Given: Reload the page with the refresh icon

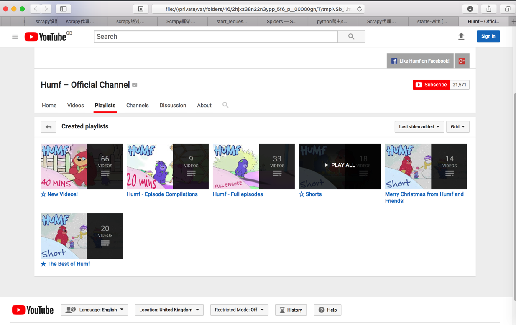Looking at the screenshot, I should 359,9.
